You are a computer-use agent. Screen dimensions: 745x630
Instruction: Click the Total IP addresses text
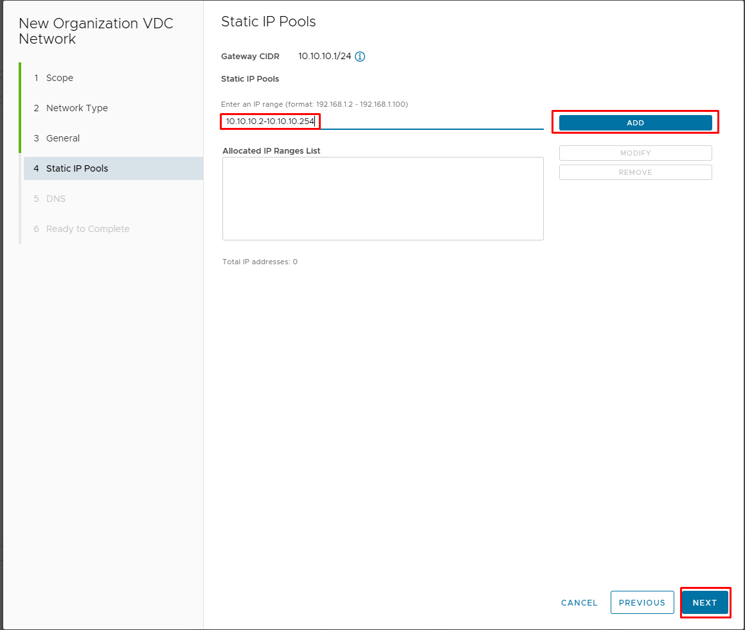(260, 262)
